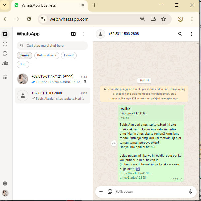The image size is (201, 201).
Task: Select the Grup filter
Action: tap(23, 64)
